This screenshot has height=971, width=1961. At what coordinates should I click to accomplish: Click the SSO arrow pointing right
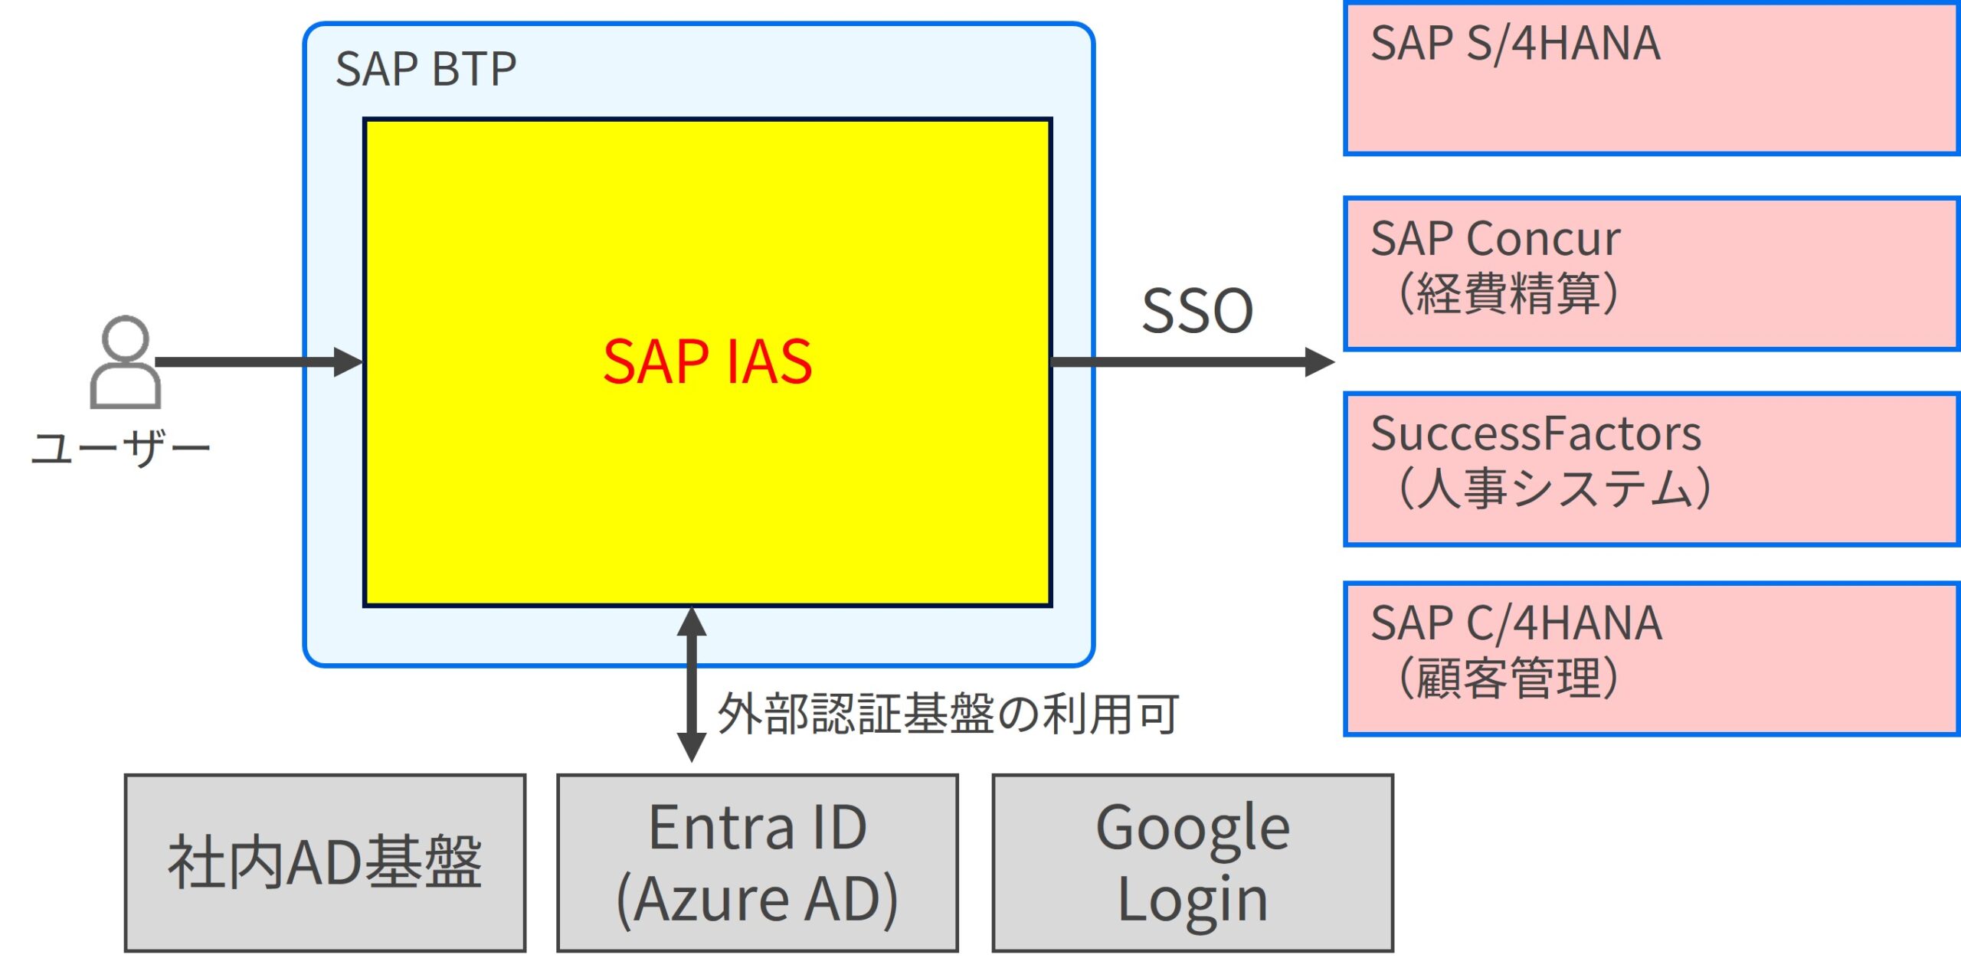[x=1195, y=361]
